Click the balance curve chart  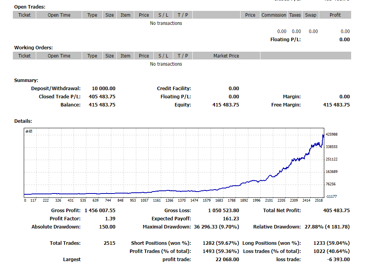pyautogui.click(x=174, y=162)
